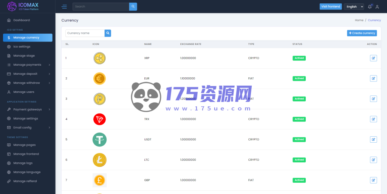The width and height of the screenshot is (387, 194).
Task: Open Dashboard in the sidebar
Action: tap(28, 20)
